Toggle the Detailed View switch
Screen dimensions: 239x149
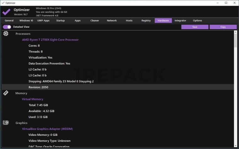[x=7, y=27]
